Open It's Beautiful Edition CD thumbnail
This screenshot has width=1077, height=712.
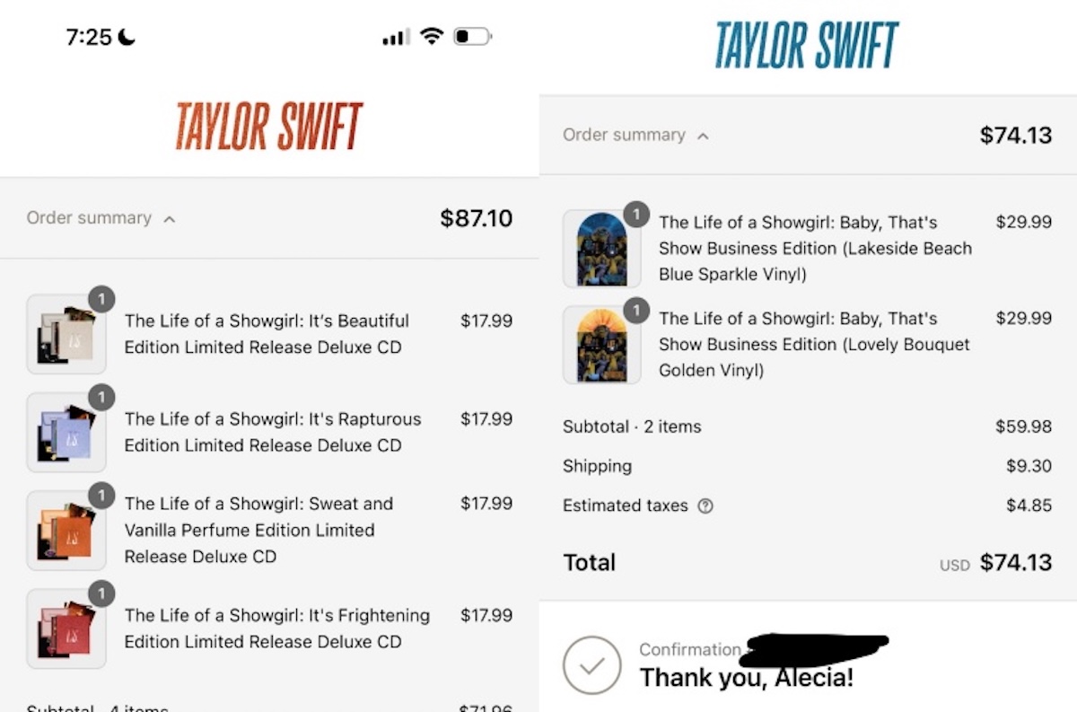(x=66, y=334)
